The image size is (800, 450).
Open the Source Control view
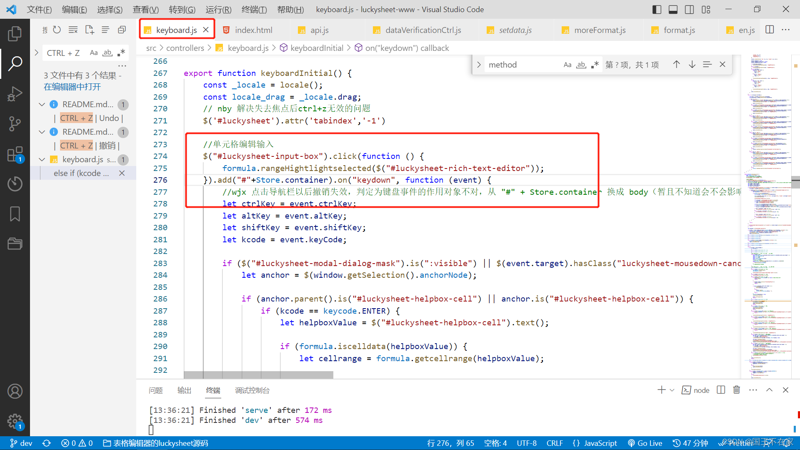pos(15,124)
